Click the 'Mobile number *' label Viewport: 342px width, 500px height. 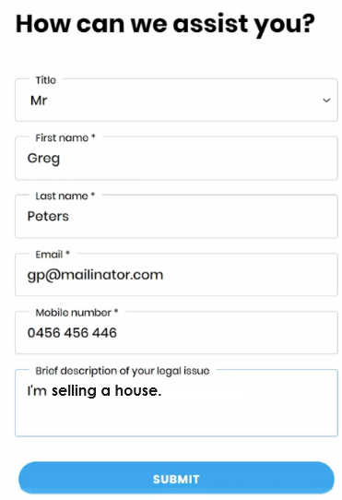click(77, 313)
